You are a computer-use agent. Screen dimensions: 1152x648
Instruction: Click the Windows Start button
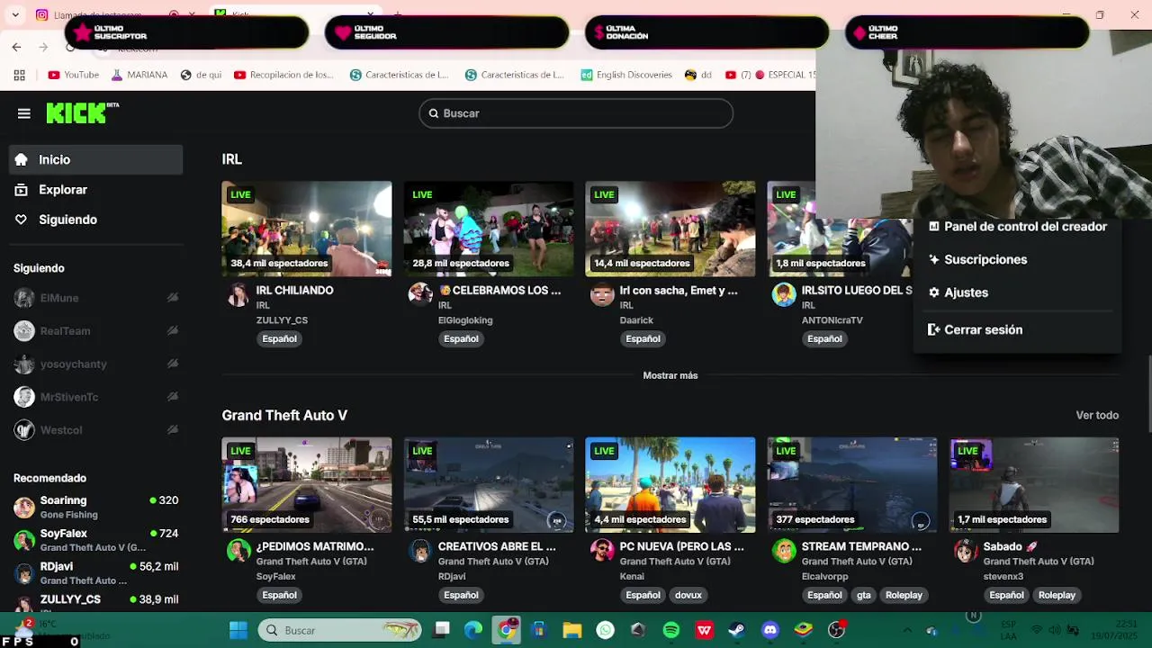[238, 630]
